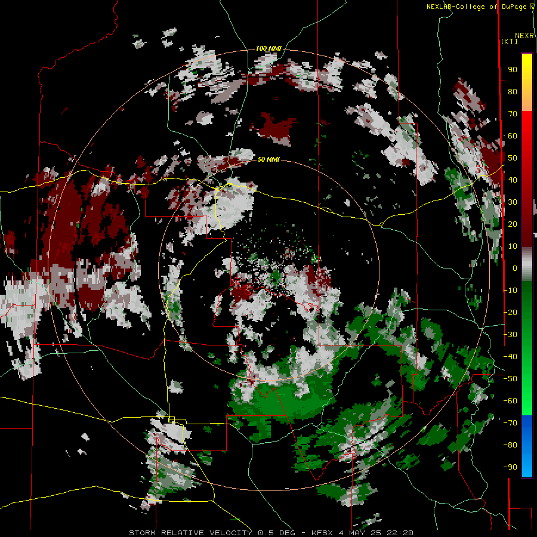Click the 10 value on velocity scale
537x537 pixels.
click(x=513, y=246)
